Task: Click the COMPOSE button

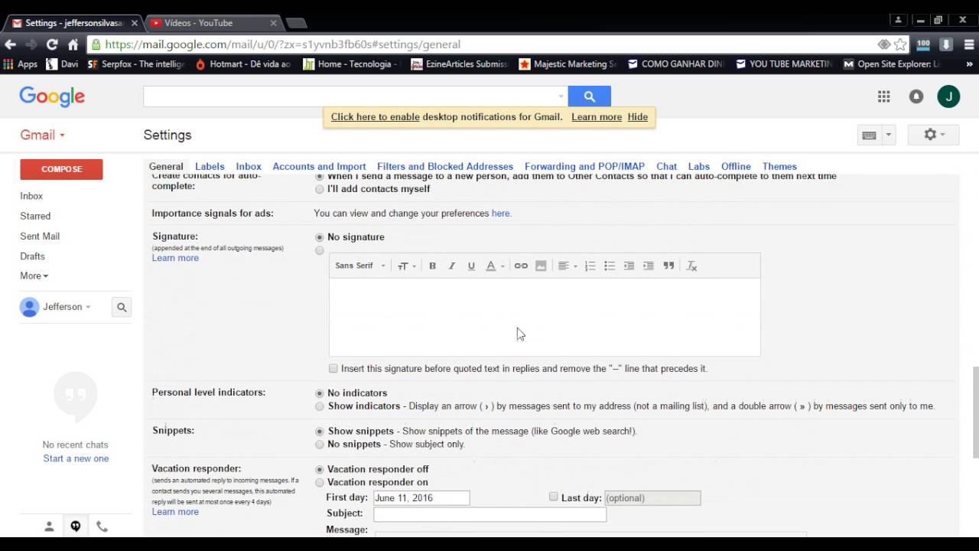Action: coord(61,169)
